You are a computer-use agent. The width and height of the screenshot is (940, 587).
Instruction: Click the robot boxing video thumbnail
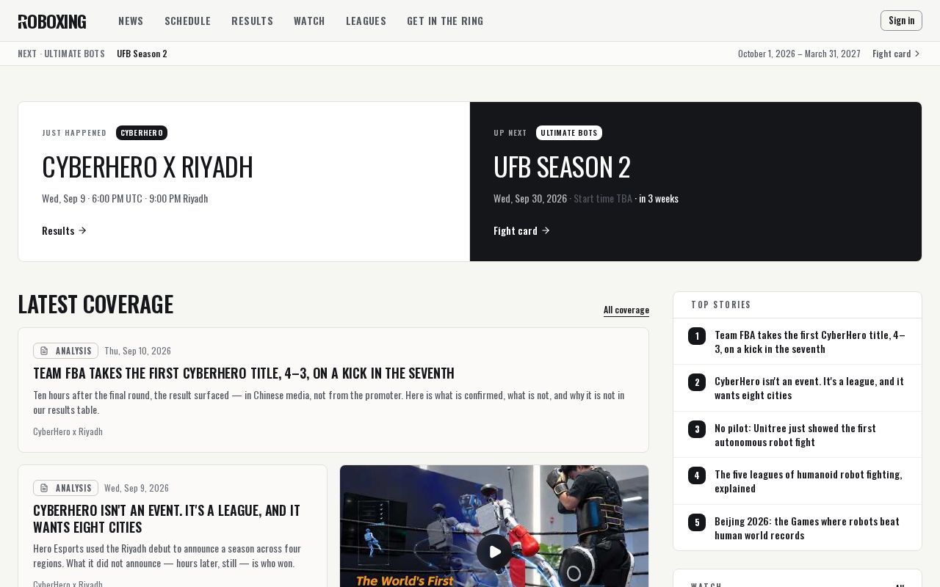coord(494,526)
